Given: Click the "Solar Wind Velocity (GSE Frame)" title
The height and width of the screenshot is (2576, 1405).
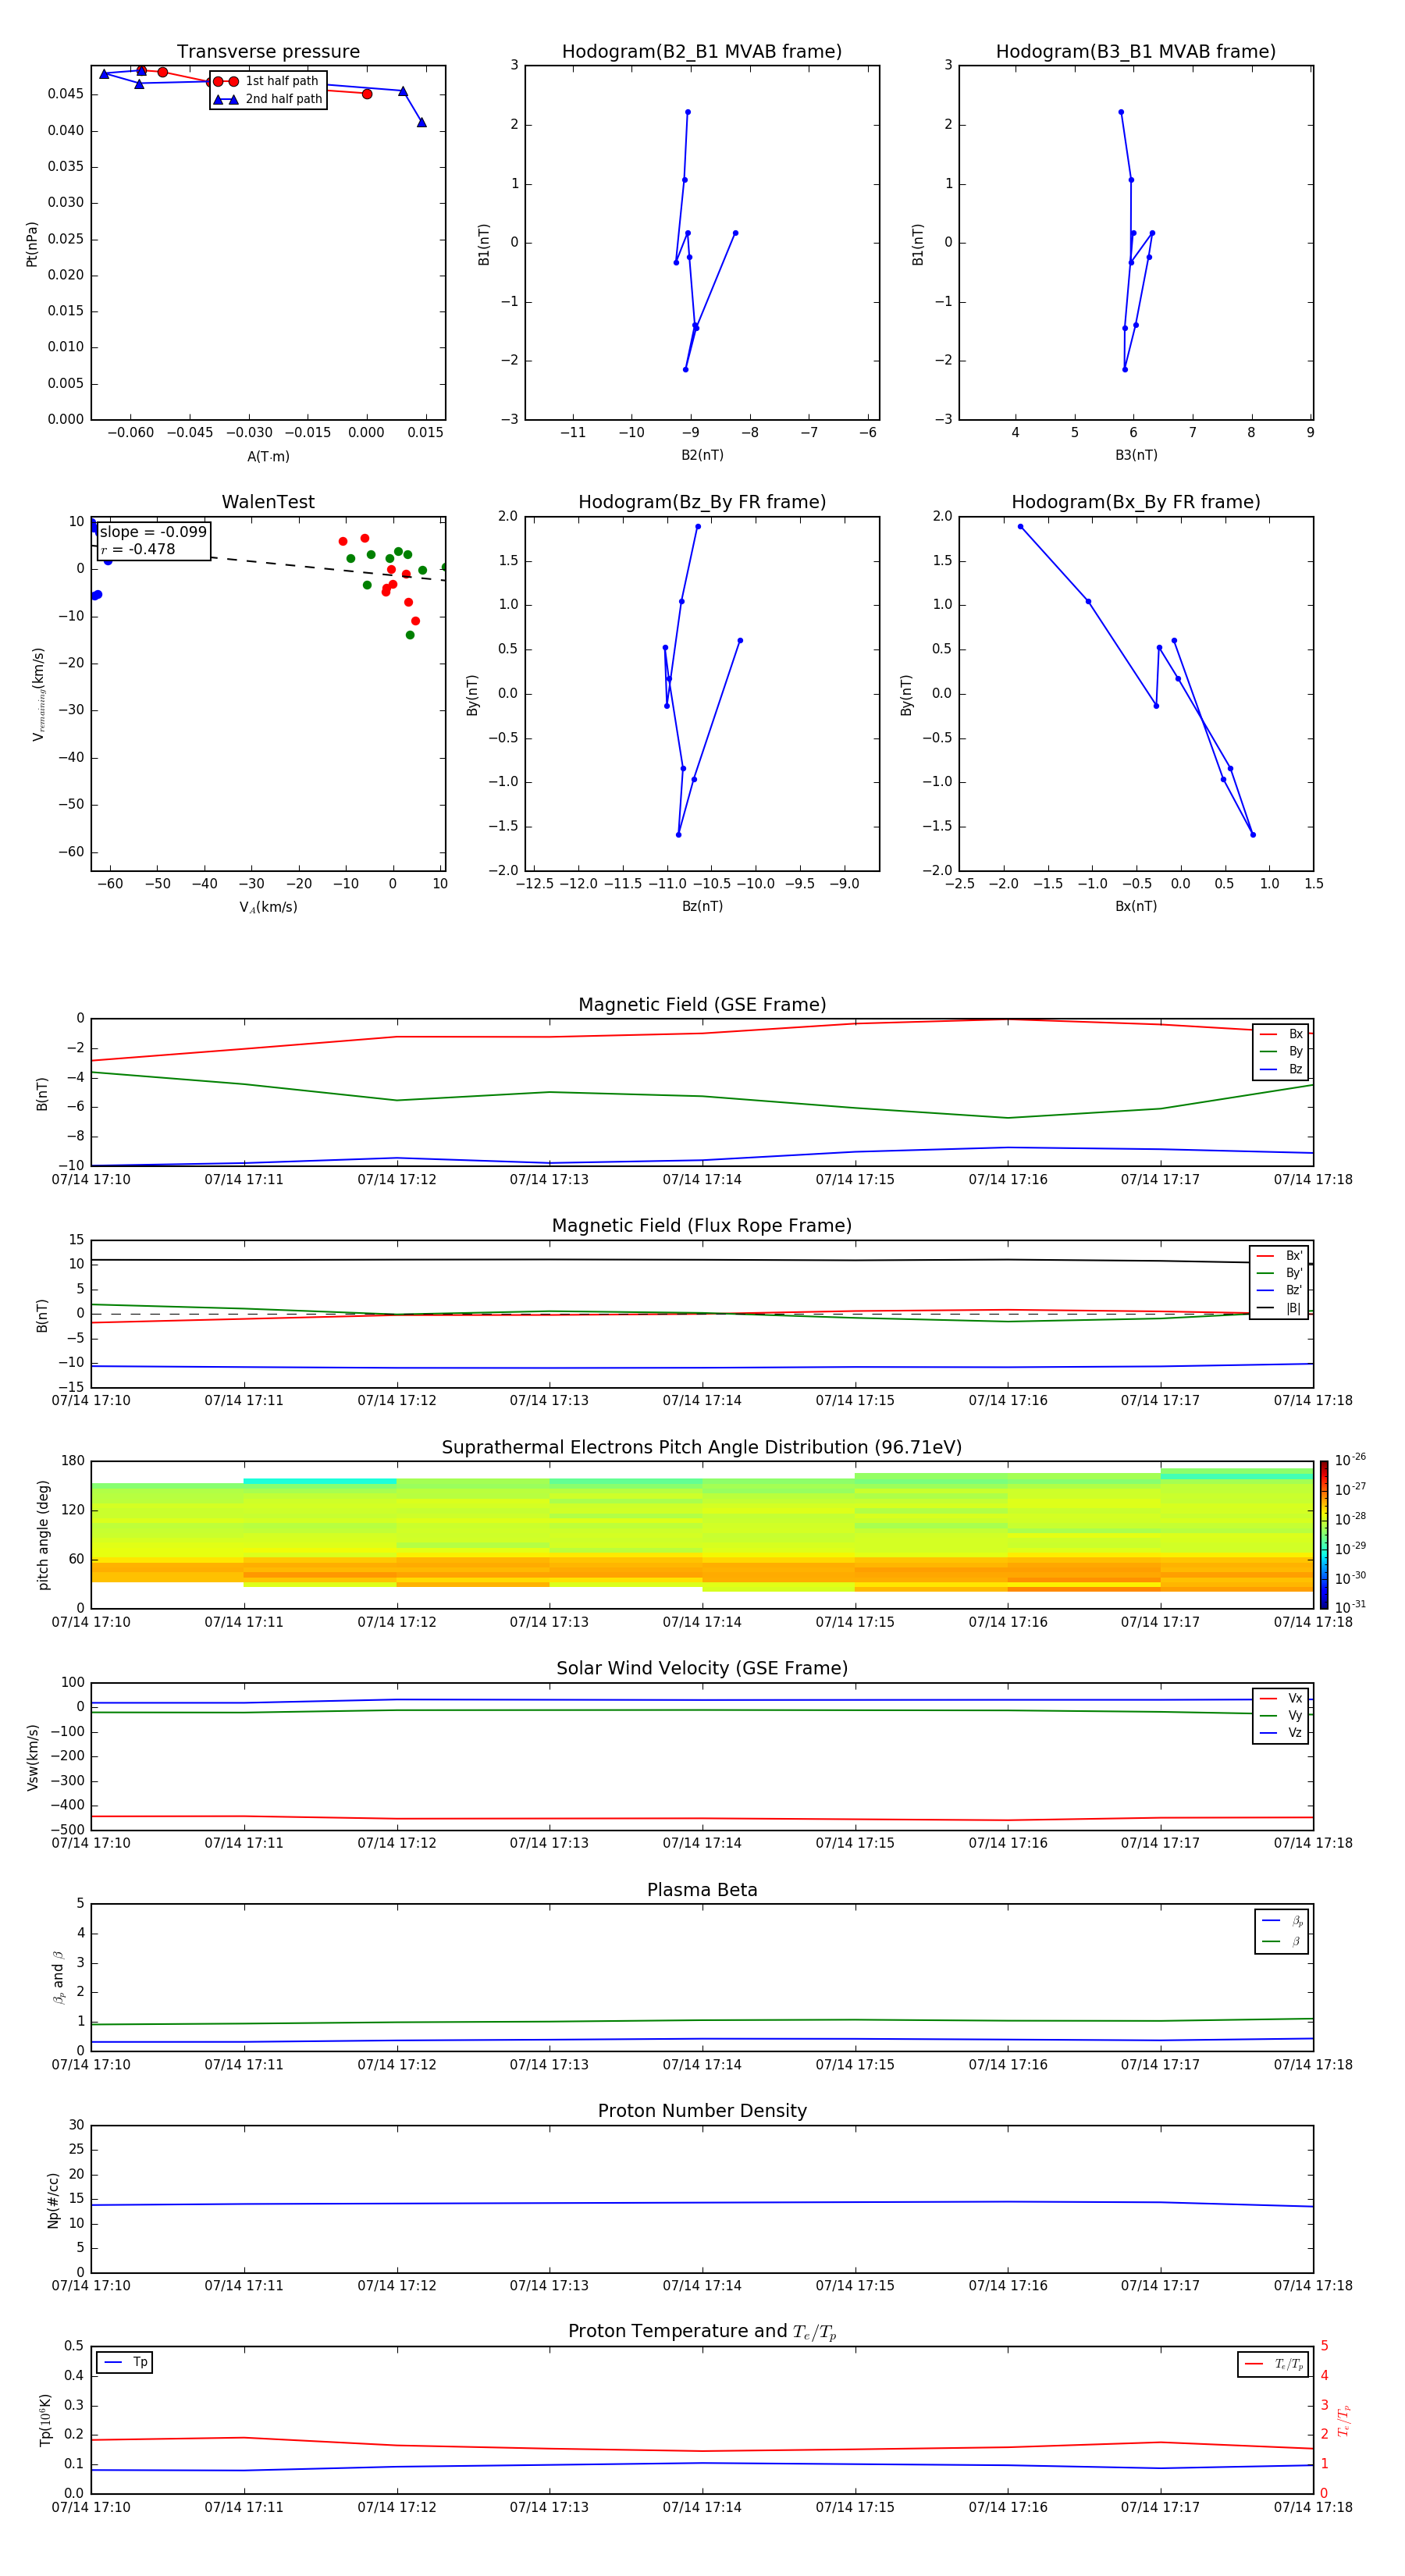Looking at the screenshot, I should (x=702, y=1668).
